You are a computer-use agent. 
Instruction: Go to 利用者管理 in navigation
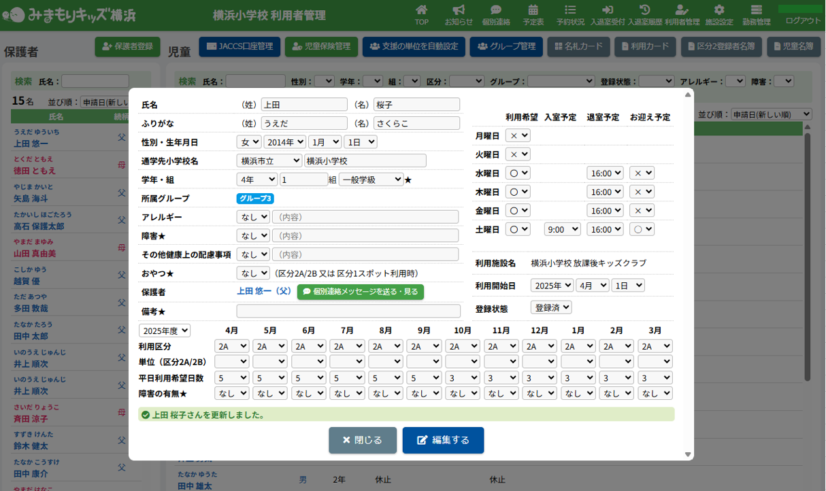point(682,14)
